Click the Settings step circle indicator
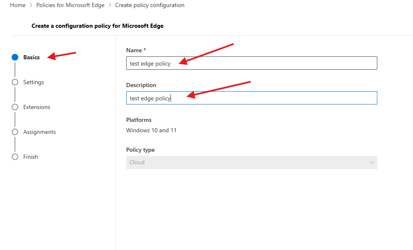 [x=15, y=82]
